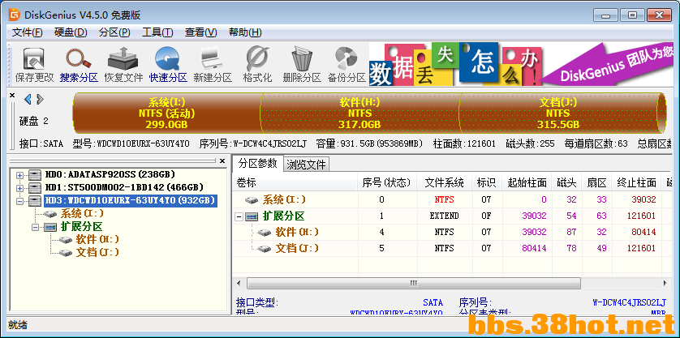Click the HD3 WDC disk drive icon
Image resolution: width=680 pixels, height=338 pixels.
(x=35, y=201)
